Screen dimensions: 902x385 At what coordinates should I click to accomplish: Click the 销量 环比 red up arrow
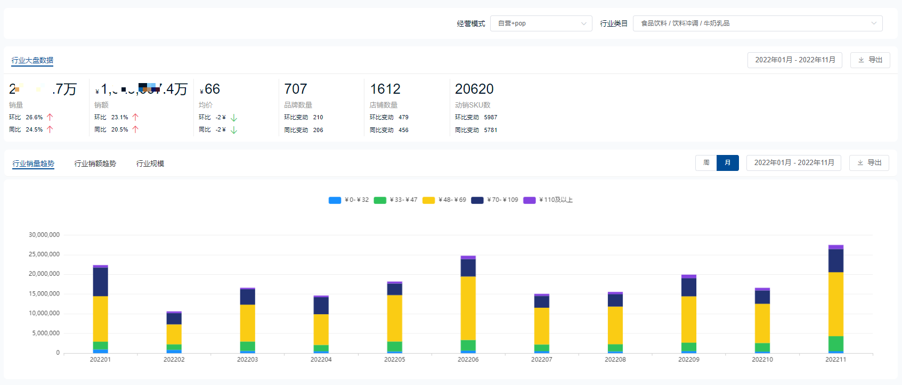click(50, 117)
